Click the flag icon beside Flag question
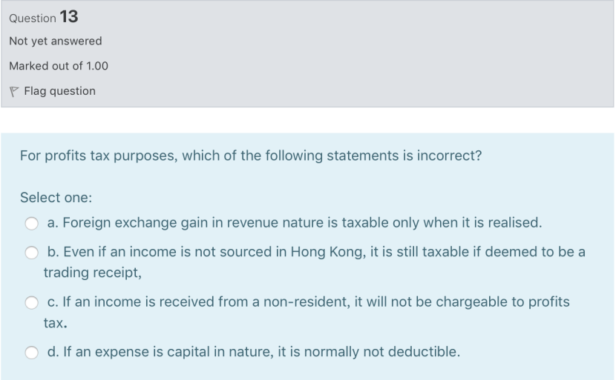The image size is (616, 380). coord(14,91)
